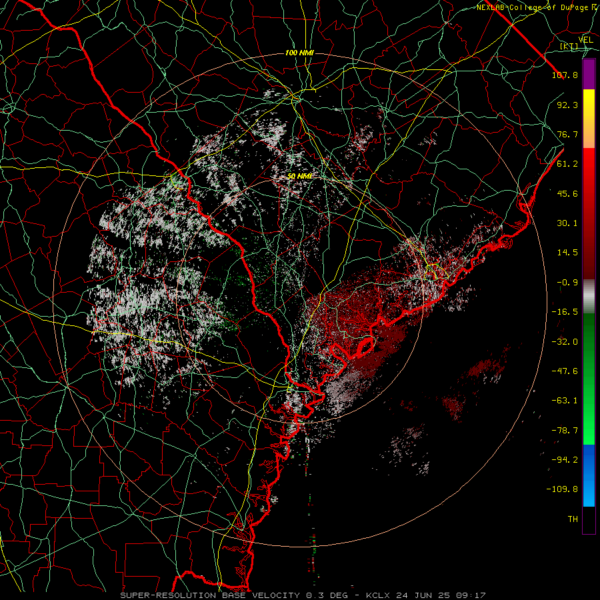Click the Super-Resolution Base Velocity caption text
Image resolution: width=600 pixels, height=600 pixels.
click(x=210, y=595)
